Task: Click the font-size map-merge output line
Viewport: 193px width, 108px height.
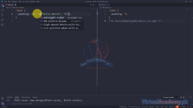Action: (48, 100)
